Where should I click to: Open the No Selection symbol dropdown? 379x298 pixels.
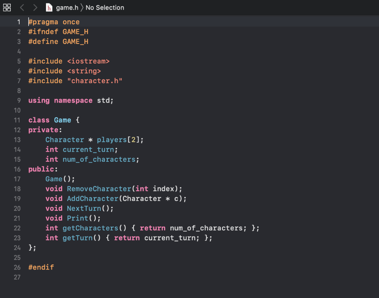click(105, 7)
